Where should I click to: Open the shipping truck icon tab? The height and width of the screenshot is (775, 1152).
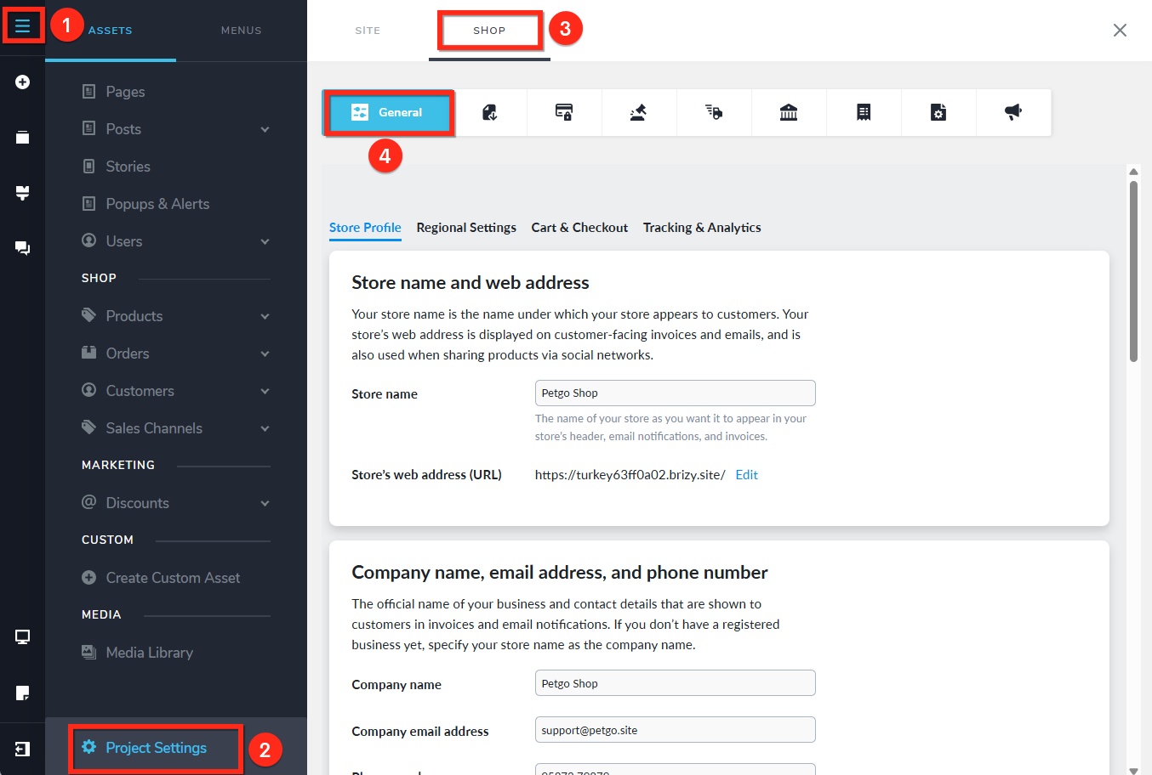[714, 112]
